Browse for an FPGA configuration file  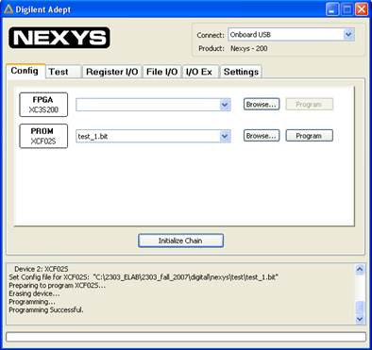(x=262, y=105)
